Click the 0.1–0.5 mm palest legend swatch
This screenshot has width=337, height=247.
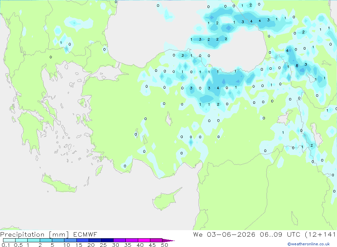pyautogui.click(x=9, y=240)
